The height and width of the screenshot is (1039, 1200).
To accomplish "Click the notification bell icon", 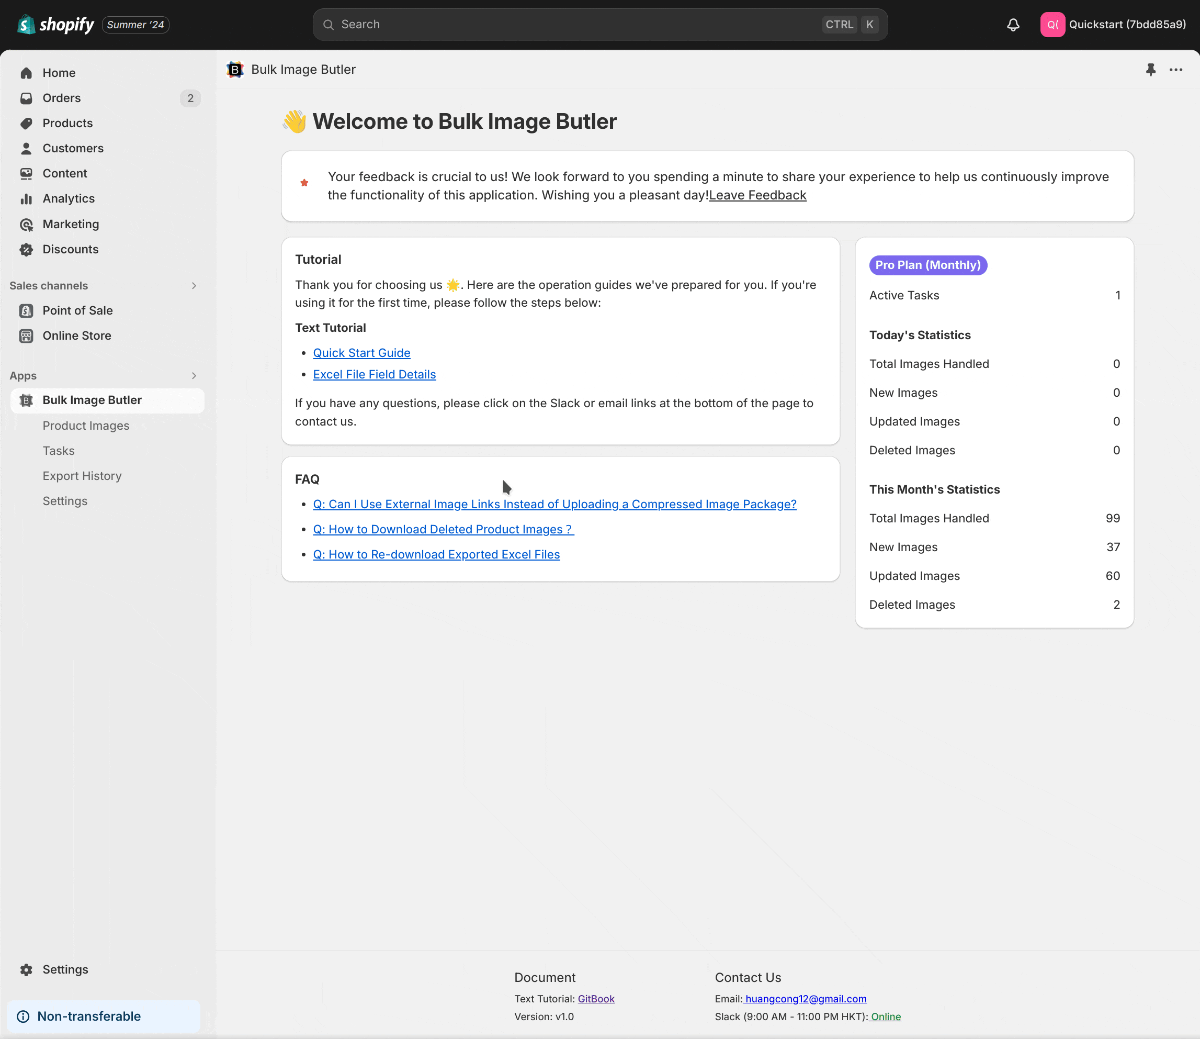I will click(1013, 25).
